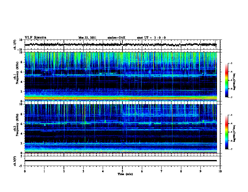Viewport: 248px width, 192px height.
Task: Click the time axis tick label "0"
Action: 25,171
